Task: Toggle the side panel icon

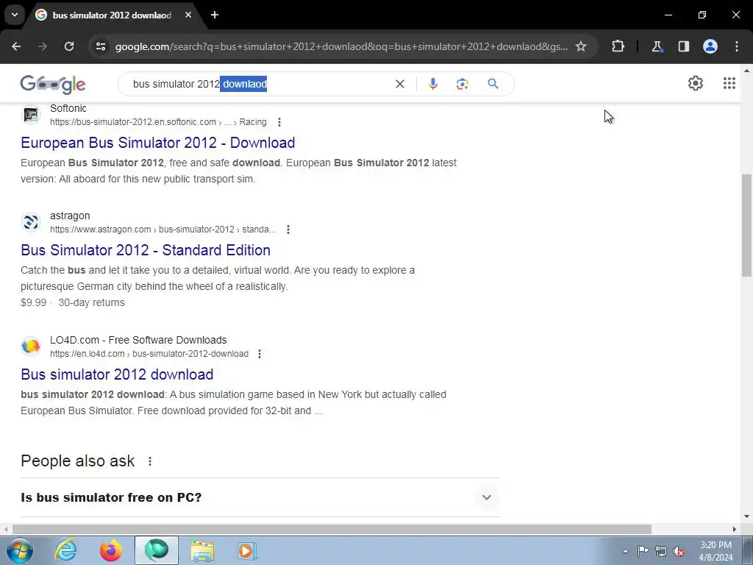Action: [x=684, y=46]
